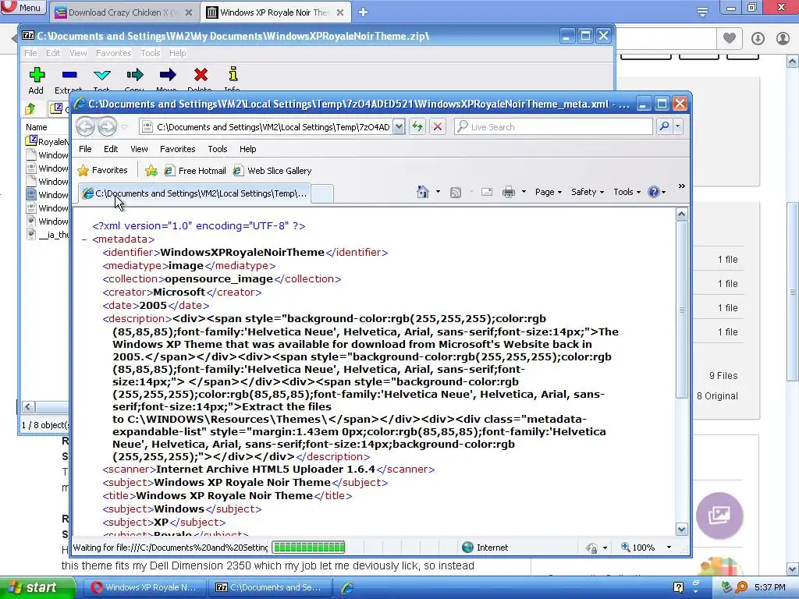Click the IE Home icon
The height and width of the screenshot is (599, 799).
[422, 192]
